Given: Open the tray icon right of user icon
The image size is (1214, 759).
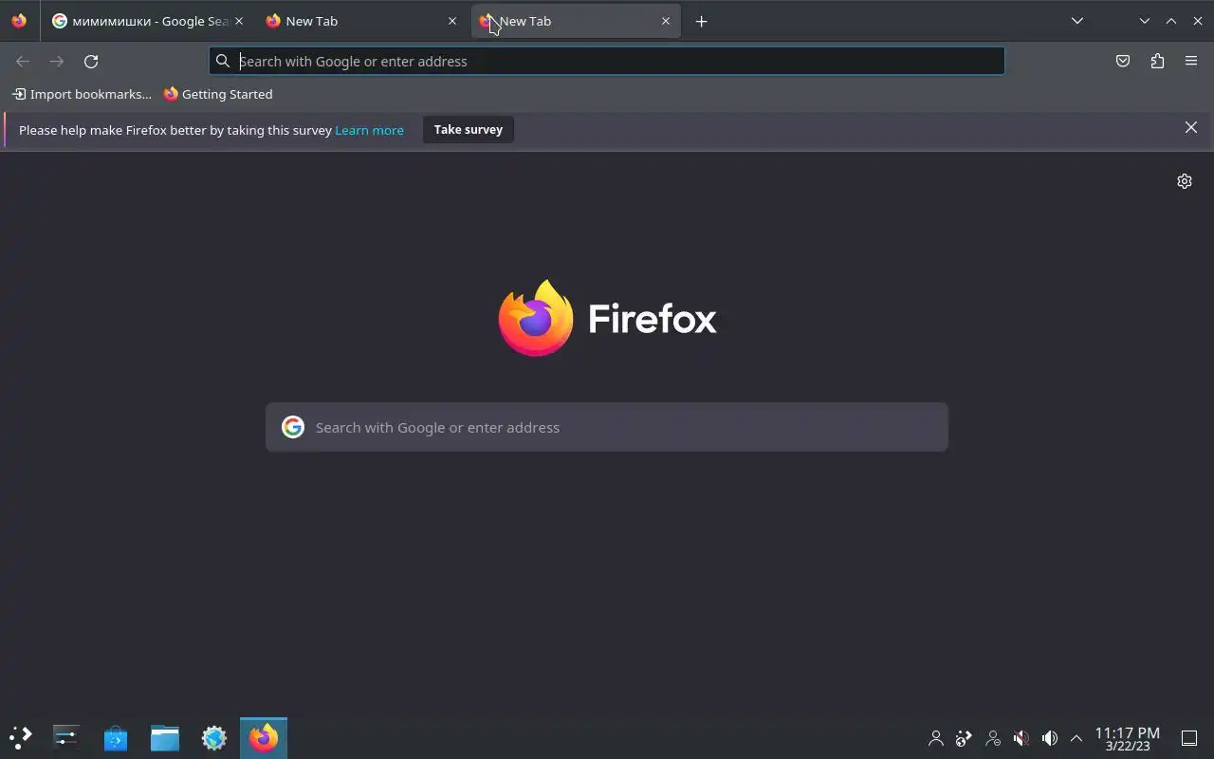Looking at the screenshot, I should coord(965,737).
